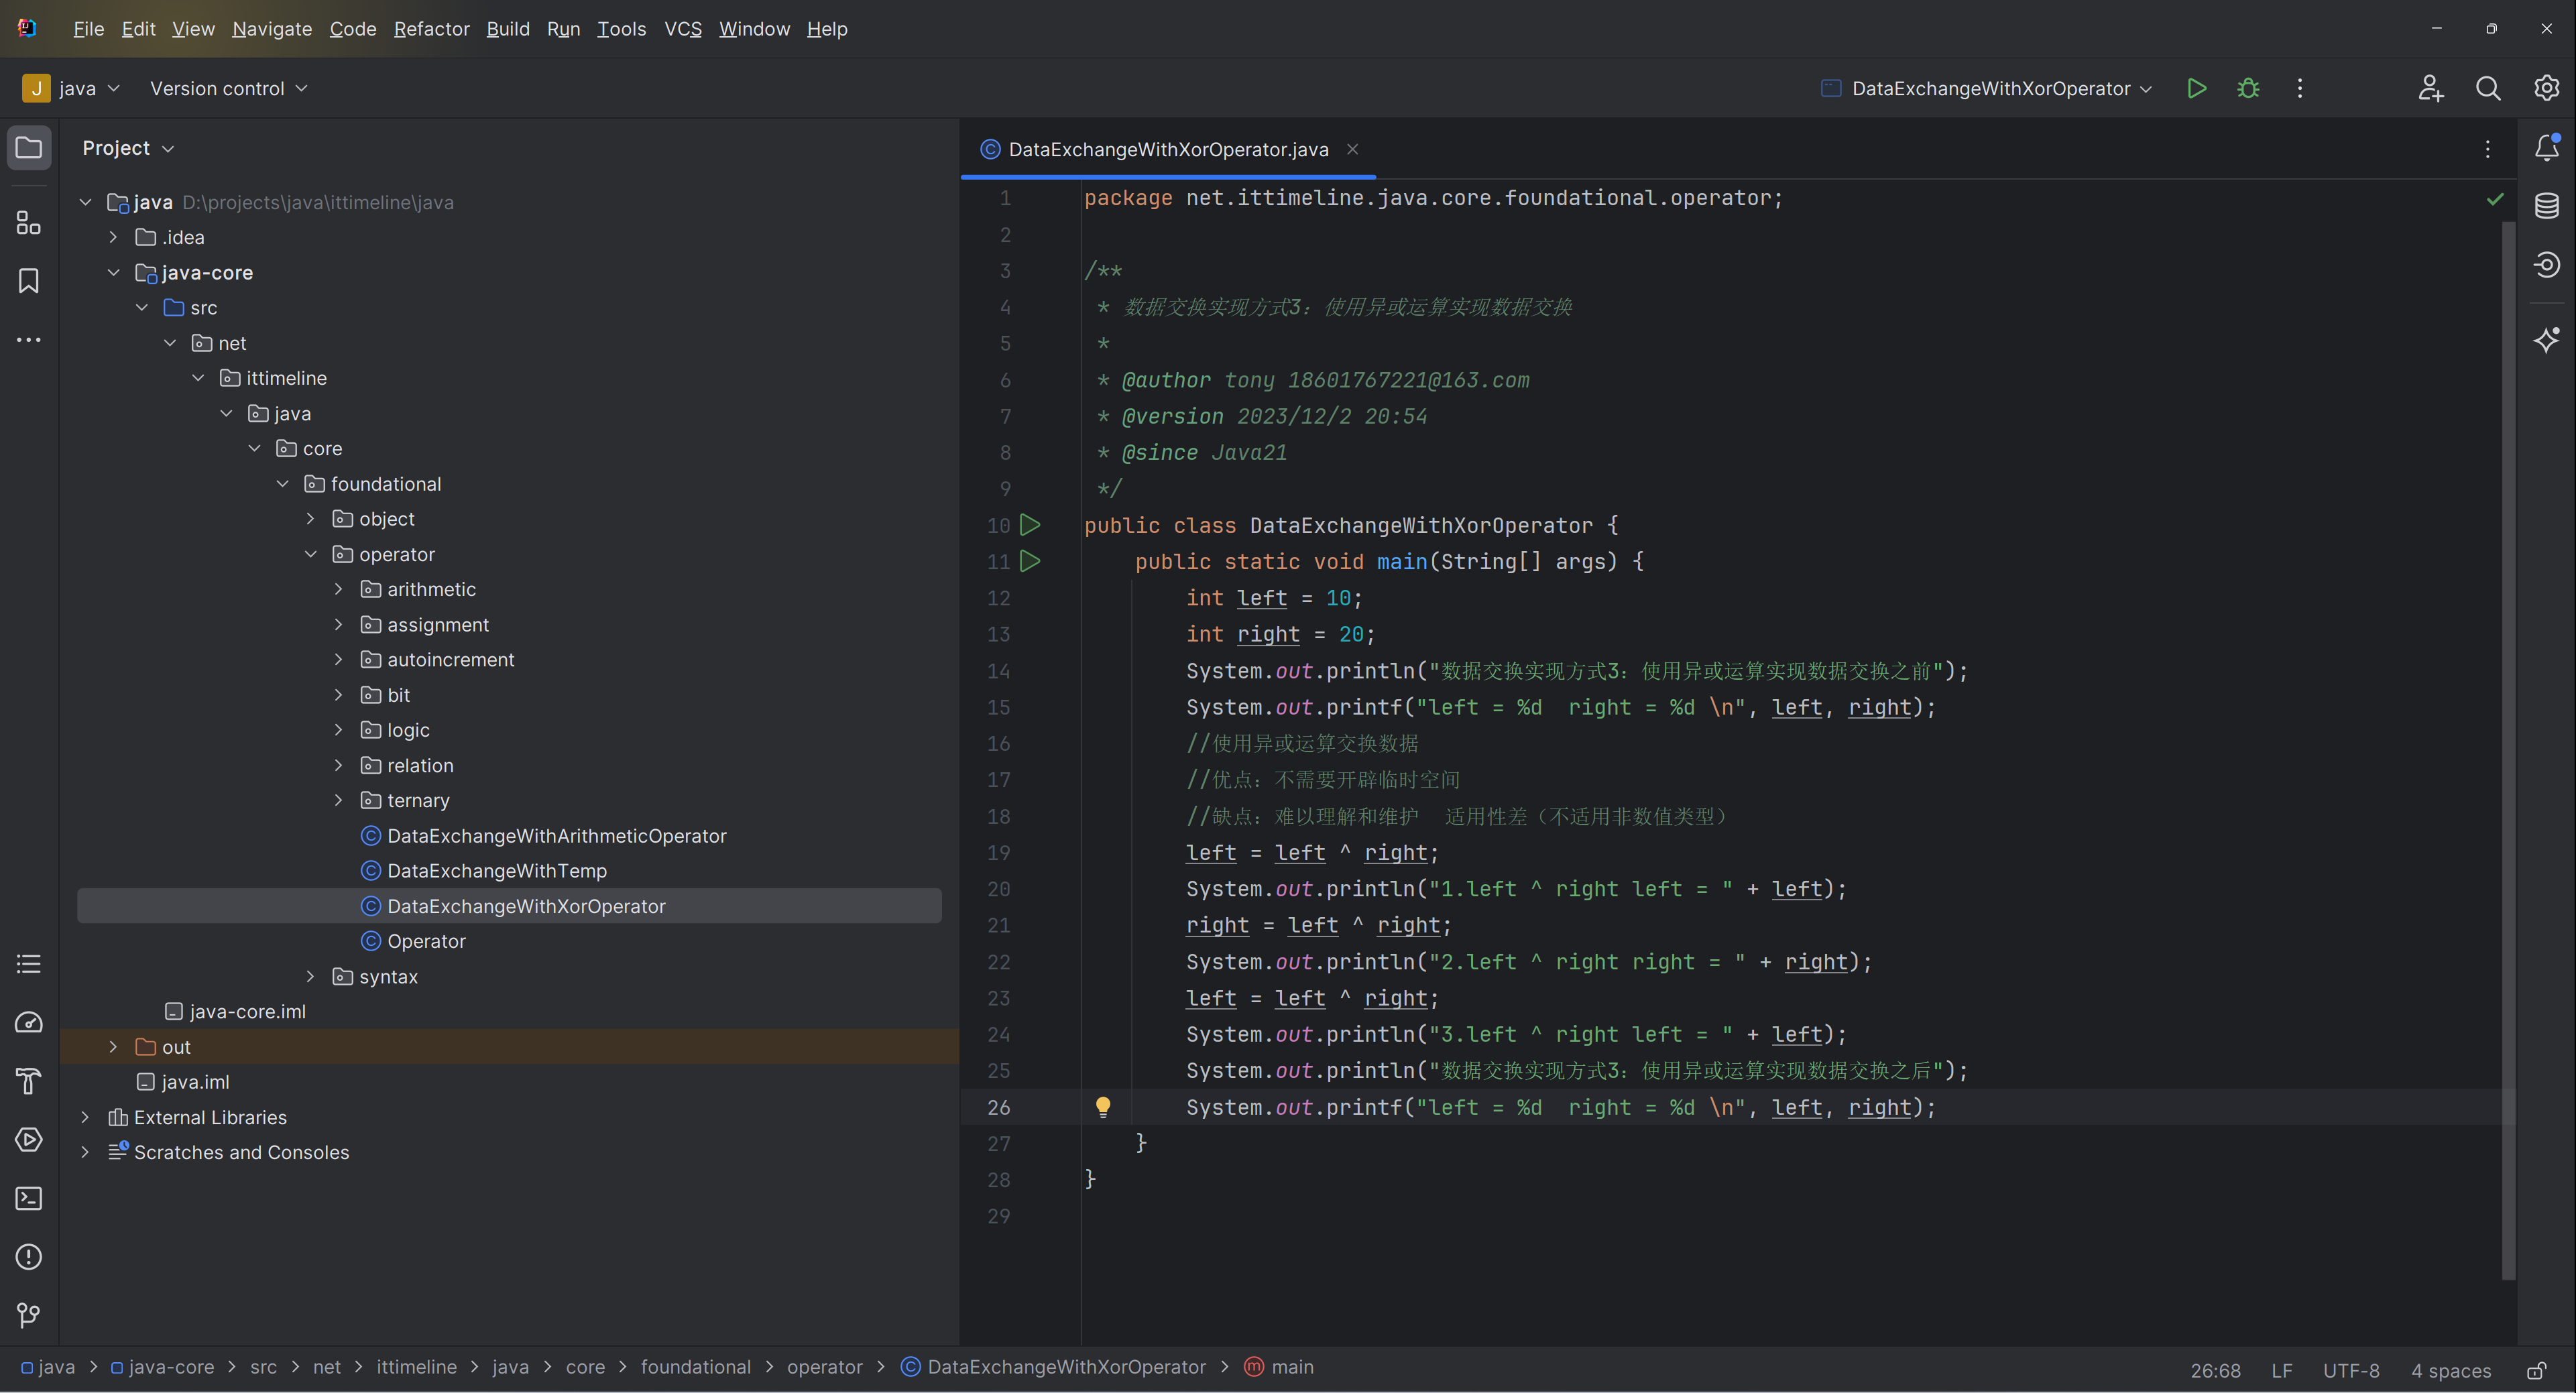The width and height of the screenshot is (2576, 1393).
Task: Open the Navigate menu
Action: tap(272, 29)
